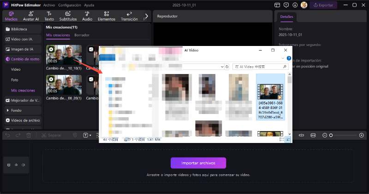The width and height of the screenshot is (369, 194).
Task: Switch to the Borrador tab
Action: click(x=82, y=35)
